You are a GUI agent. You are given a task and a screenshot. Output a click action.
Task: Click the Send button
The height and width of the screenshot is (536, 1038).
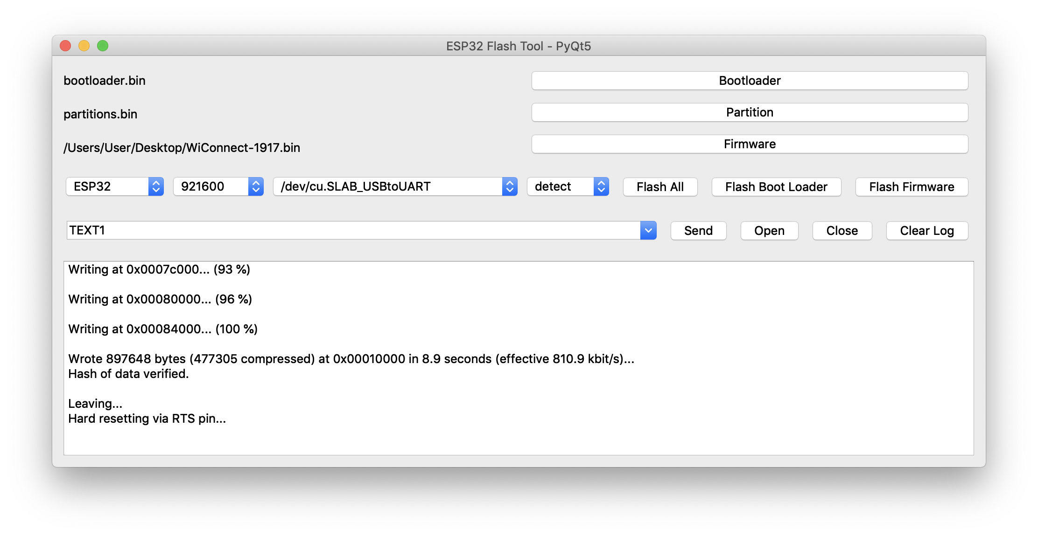click(698, 231)
